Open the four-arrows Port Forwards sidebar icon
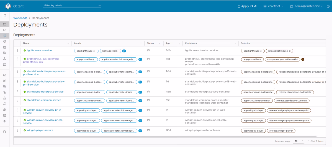 click(x=5, y=121)
